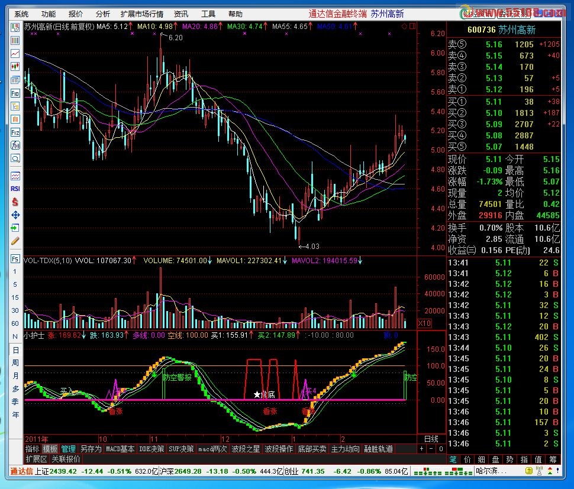
Task: Switch to 30-minute period
Action: coord(15,310)
